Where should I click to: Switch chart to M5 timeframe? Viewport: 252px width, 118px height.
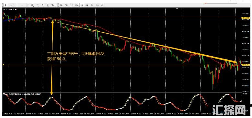66,5
